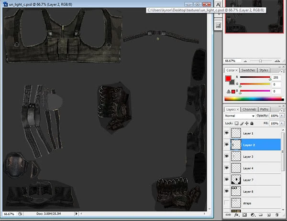Screen dimensions: 287x221
Task: Lock layer position with move icon
Action: [247, 123]
